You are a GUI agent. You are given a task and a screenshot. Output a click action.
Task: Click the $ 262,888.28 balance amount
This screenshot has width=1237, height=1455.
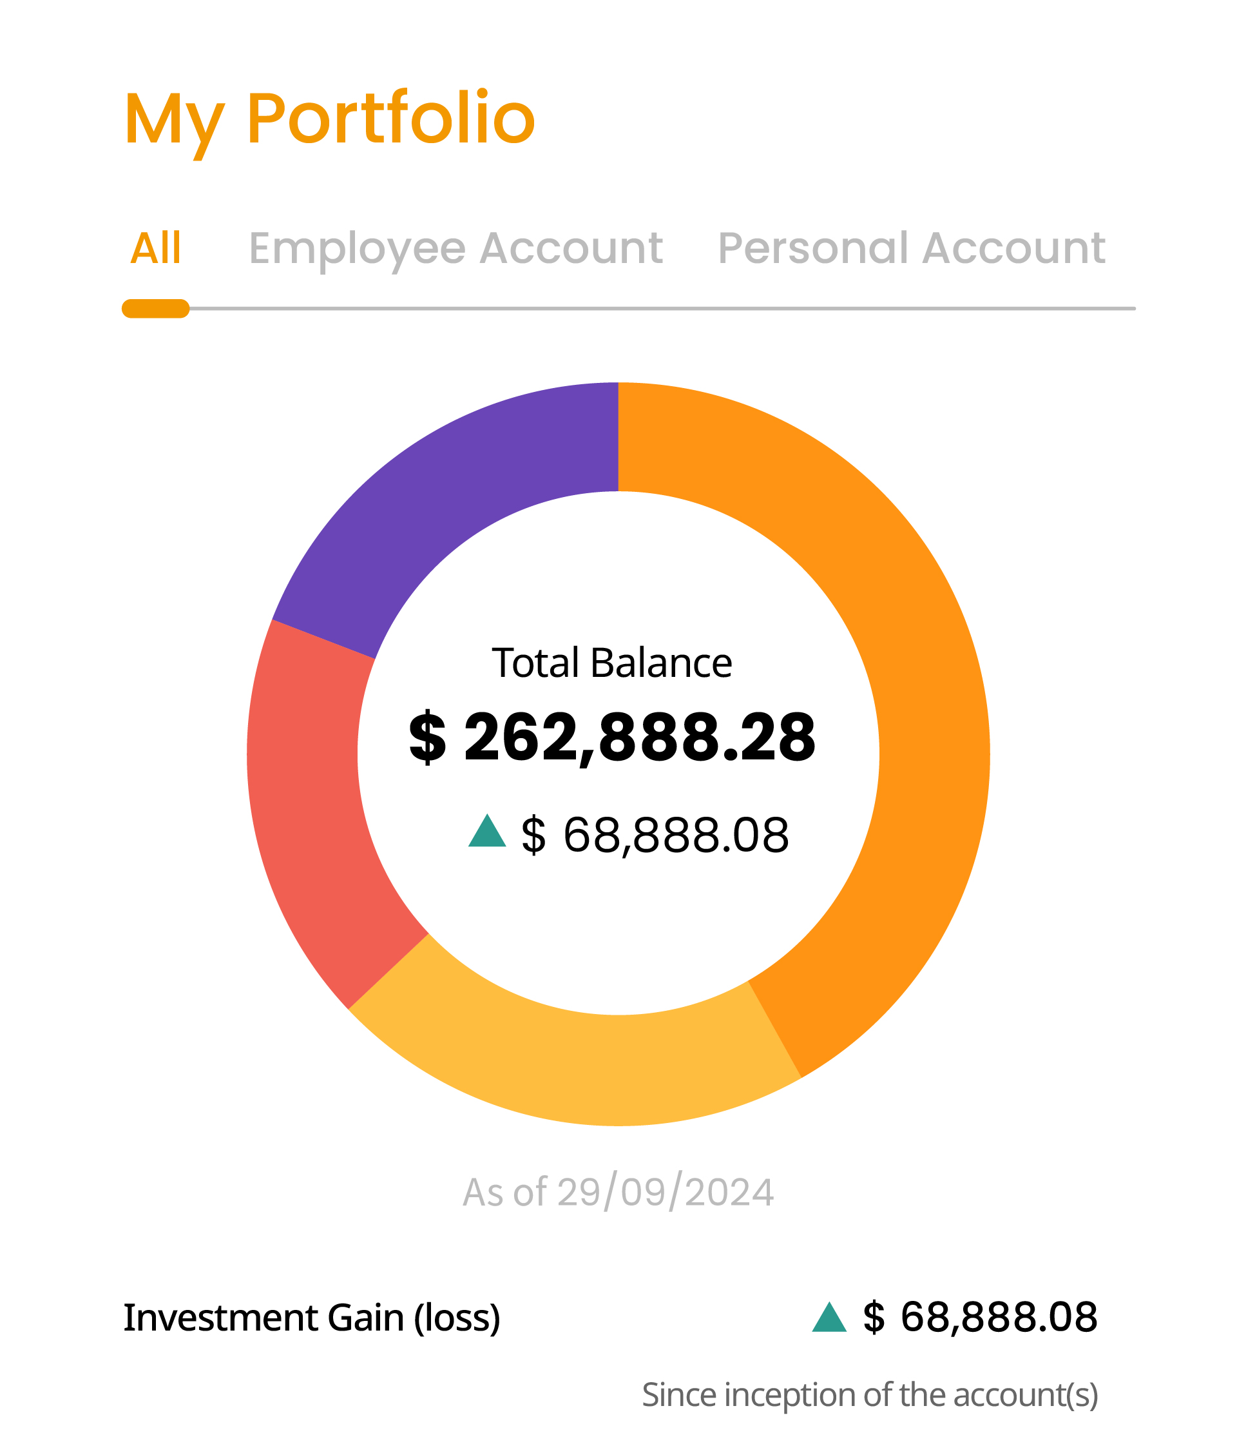click(x=612, y=737)
